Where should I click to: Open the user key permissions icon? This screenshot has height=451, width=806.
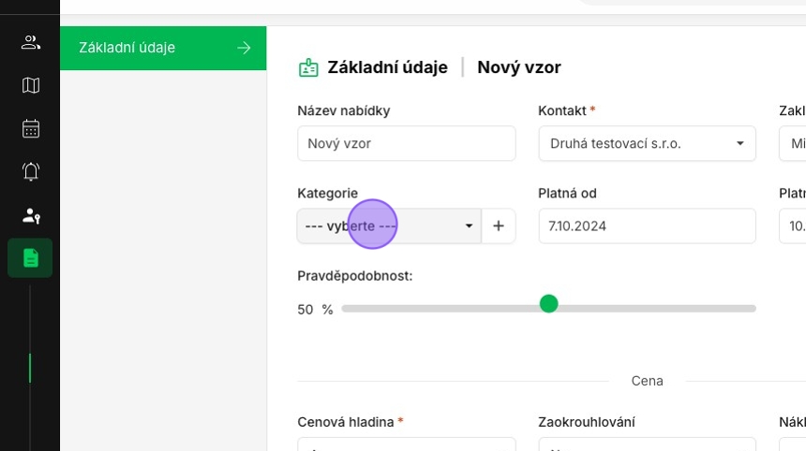point(31,215)
